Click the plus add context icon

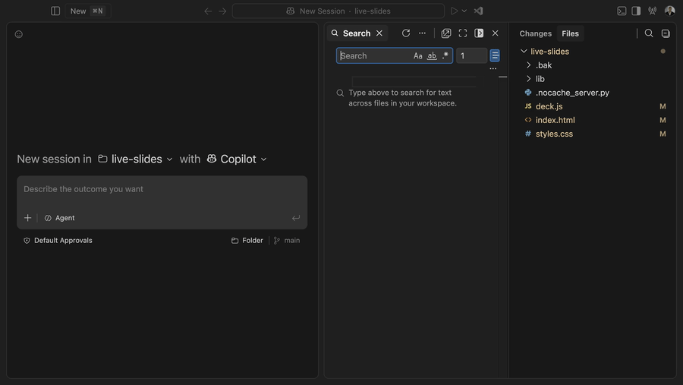pos(27,218)
